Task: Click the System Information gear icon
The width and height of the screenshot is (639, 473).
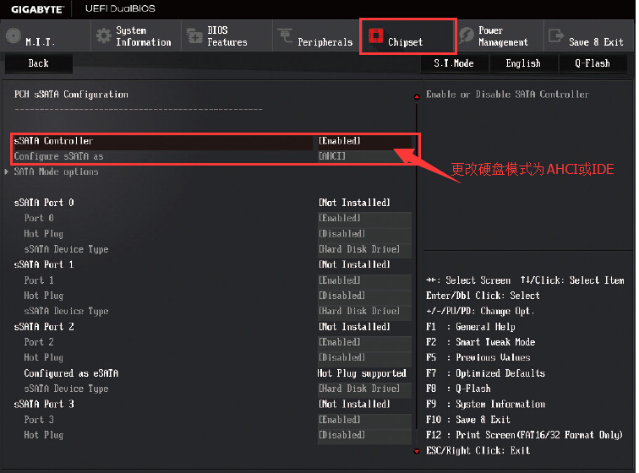Action: pos(103,35)
